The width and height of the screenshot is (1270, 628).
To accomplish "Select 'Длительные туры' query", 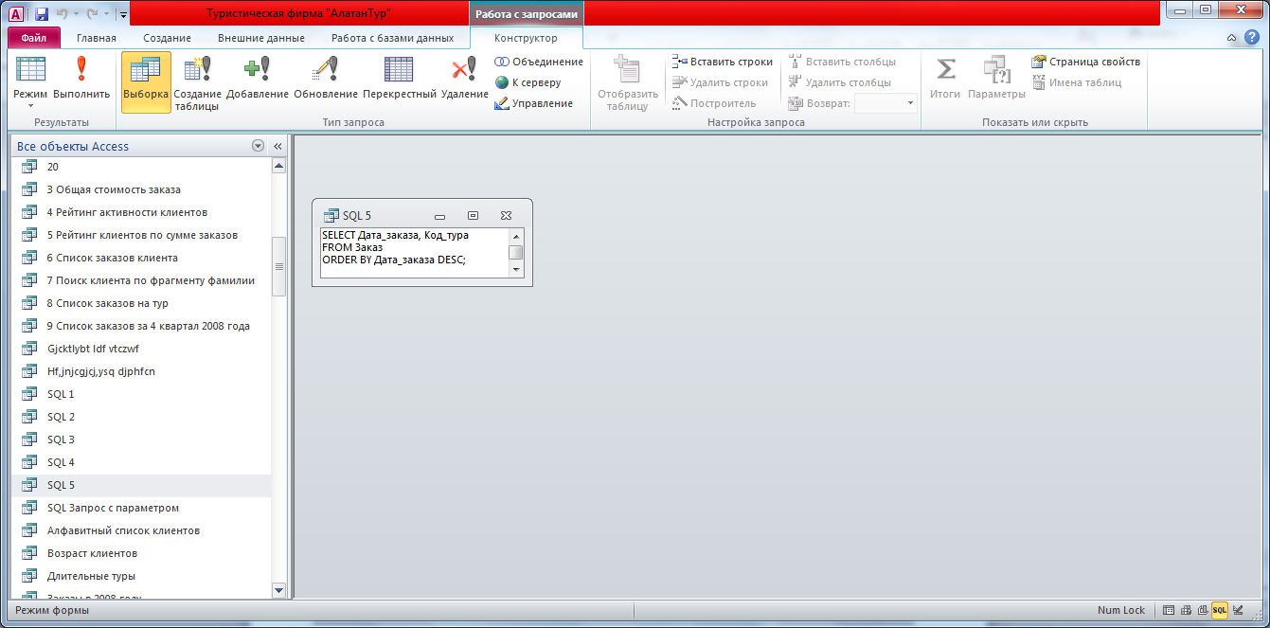I will click(142, 576).
